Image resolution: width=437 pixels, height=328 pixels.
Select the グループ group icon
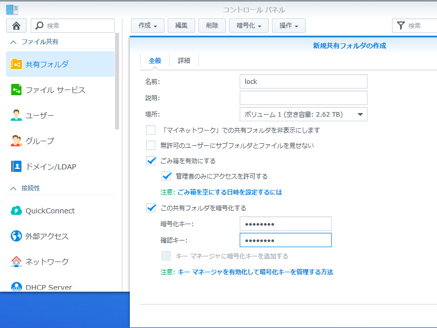coord(16,141)
